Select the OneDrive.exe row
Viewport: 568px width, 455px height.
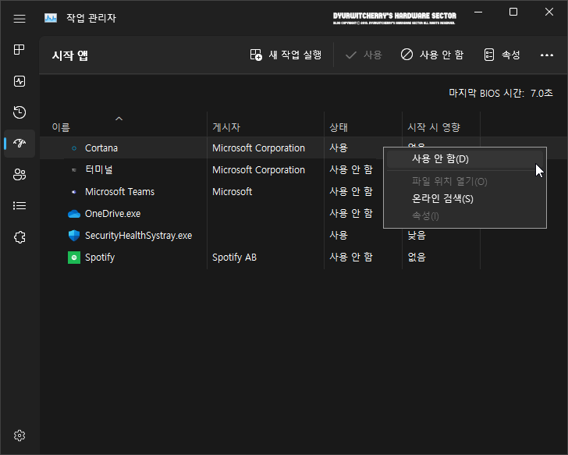pyautogui.click(x=304, y=213)
